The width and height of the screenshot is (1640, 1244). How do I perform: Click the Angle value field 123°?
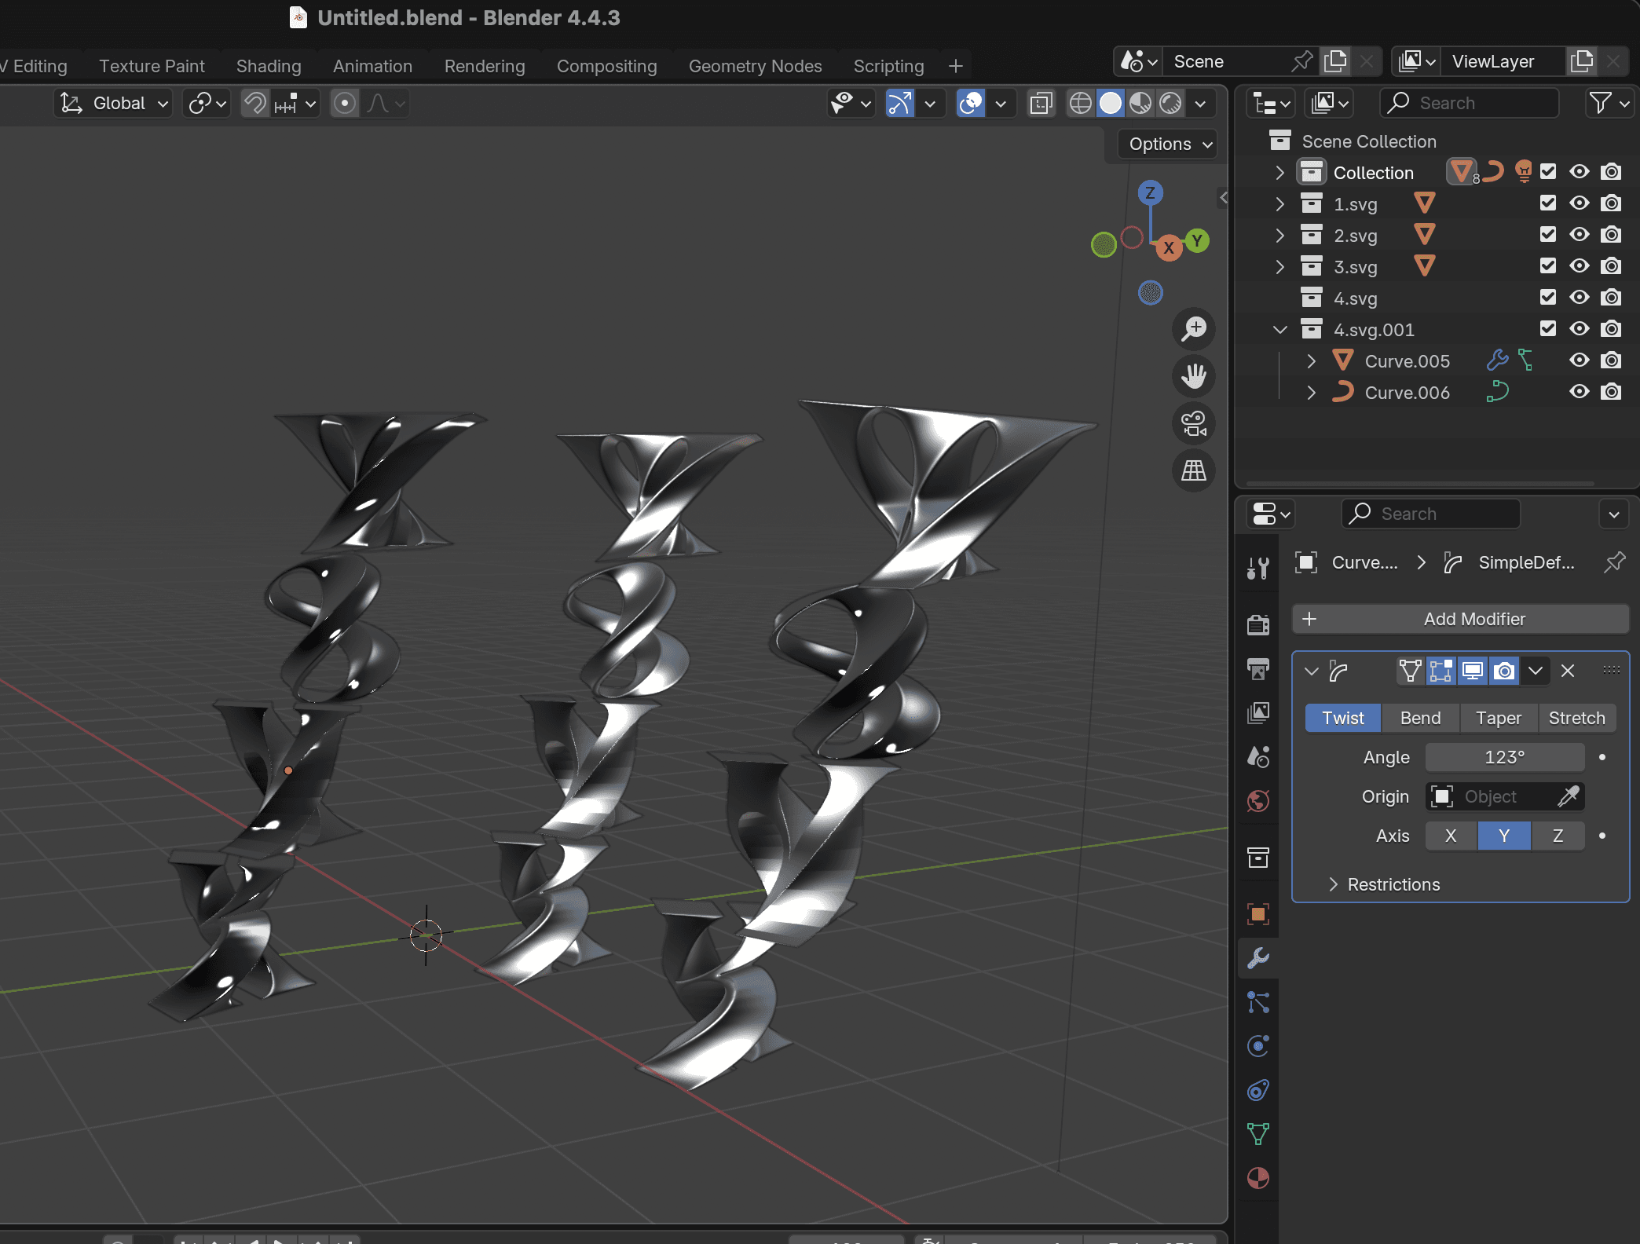(x=1504, y=757)
